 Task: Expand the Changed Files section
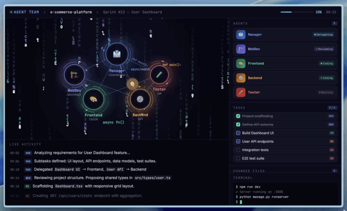click(249, 171)
